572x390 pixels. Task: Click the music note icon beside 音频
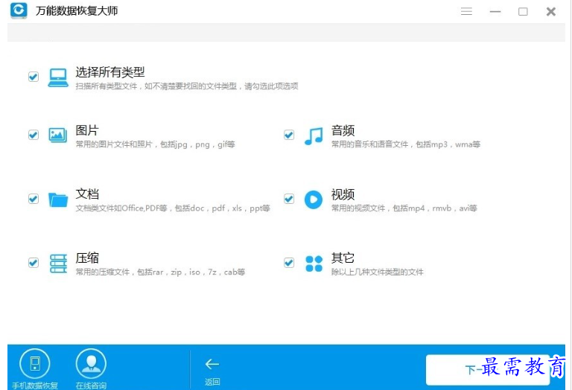pos(314,136)
